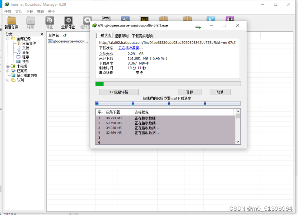
Task: Collapse the 全部任务 tree node
Action: tap(8, 39)
